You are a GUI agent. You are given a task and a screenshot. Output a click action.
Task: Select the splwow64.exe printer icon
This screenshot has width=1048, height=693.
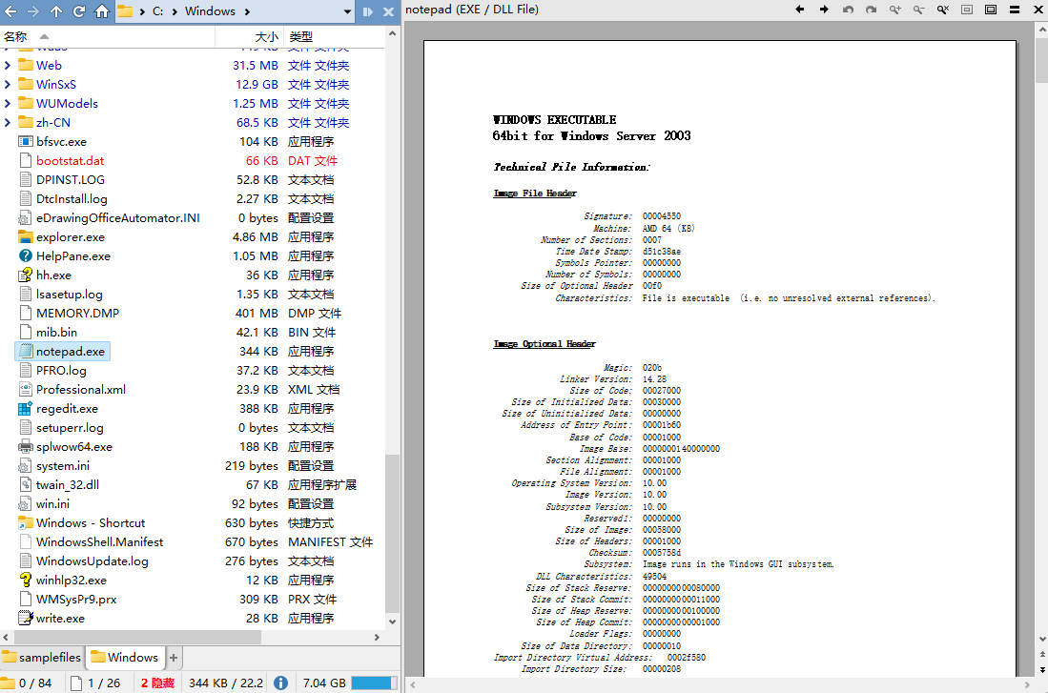coord(26,447)
